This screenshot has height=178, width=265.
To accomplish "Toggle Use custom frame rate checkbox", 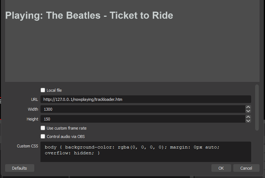I will (x=43, y=128).
